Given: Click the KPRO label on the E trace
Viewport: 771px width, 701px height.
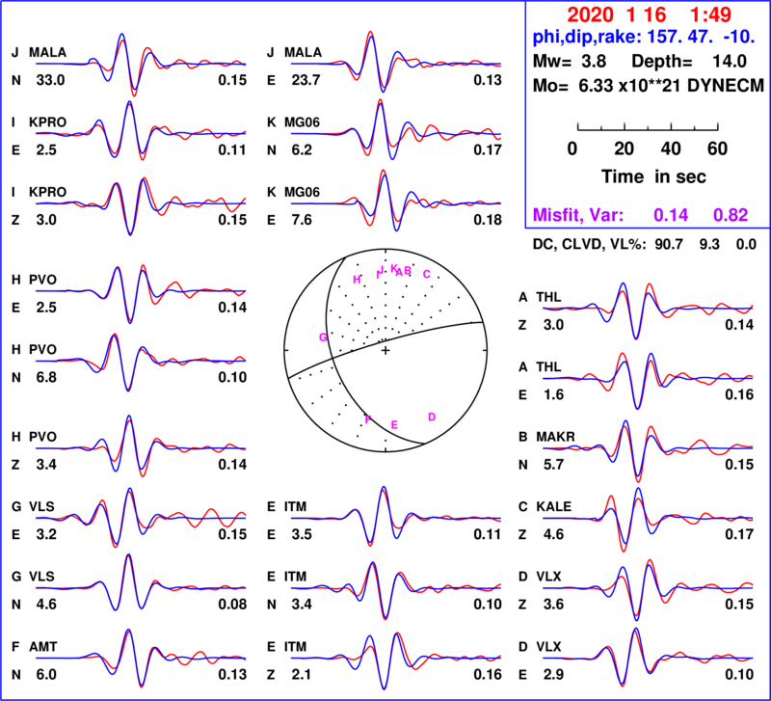Looking at the screenshot, I should 47,122.
